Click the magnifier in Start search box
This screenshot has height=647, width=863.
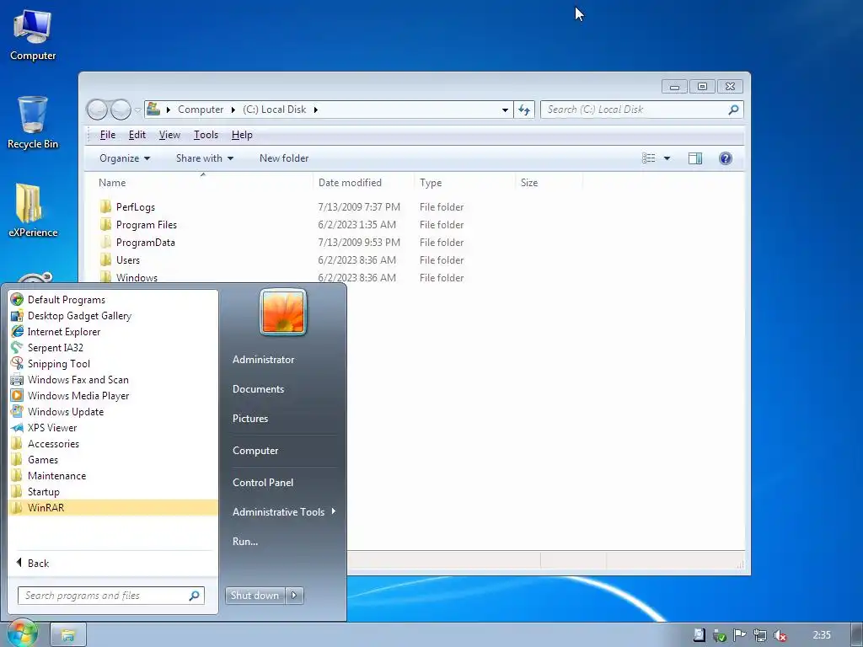coord(195,596)
